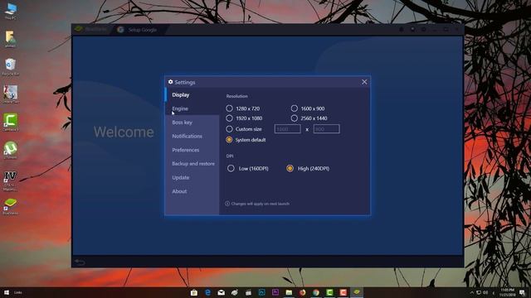Open the Display settings tab
531x298 pixels.
[192, 95]
